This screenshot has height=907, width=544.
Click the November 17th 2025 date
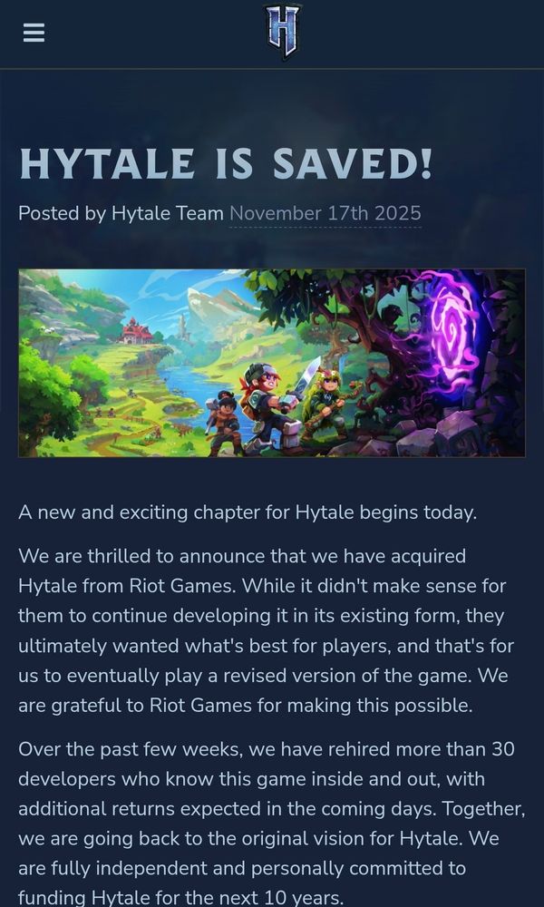(325, 213)
